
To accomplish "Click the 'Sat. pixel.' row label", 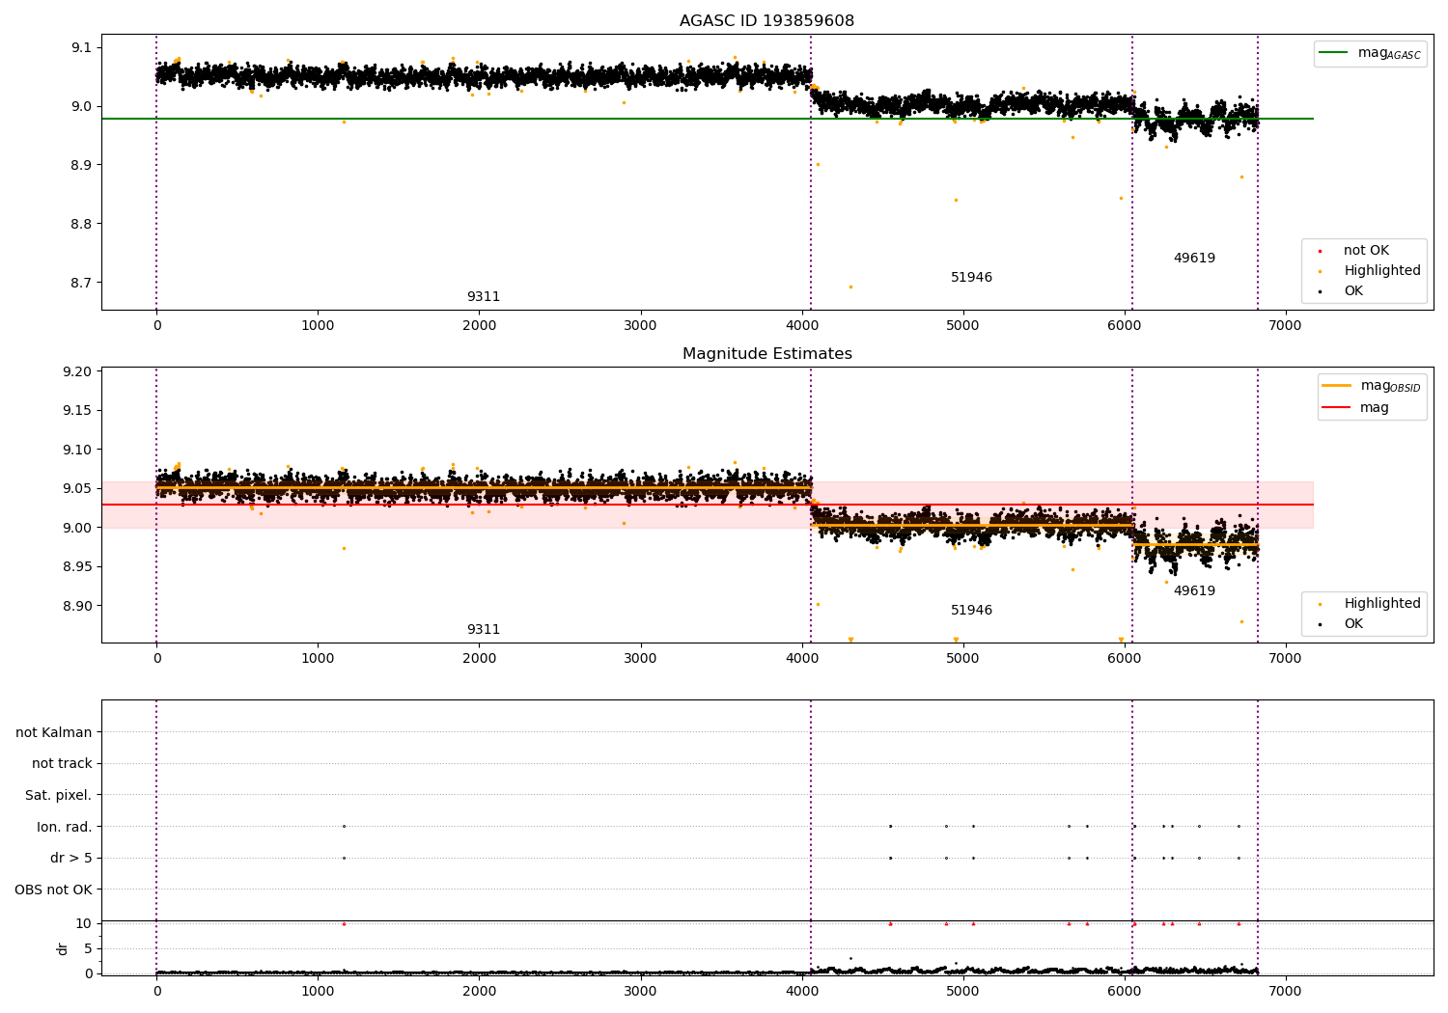I will coord(59,796).
